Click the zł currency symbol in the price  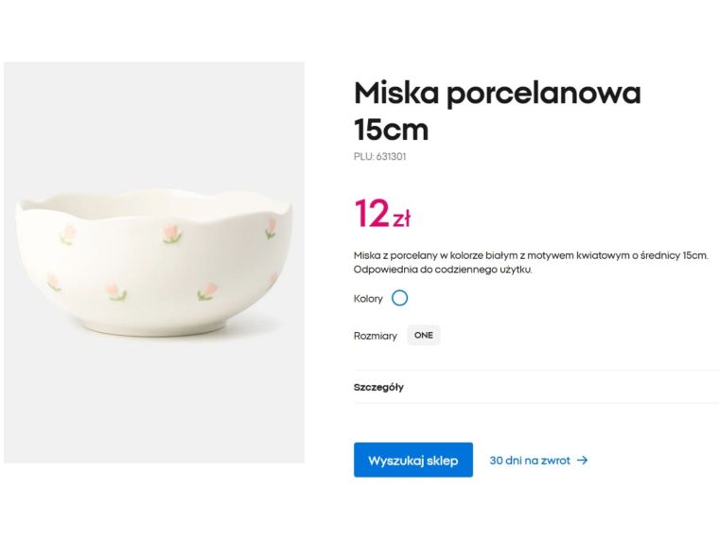point(401,219)
